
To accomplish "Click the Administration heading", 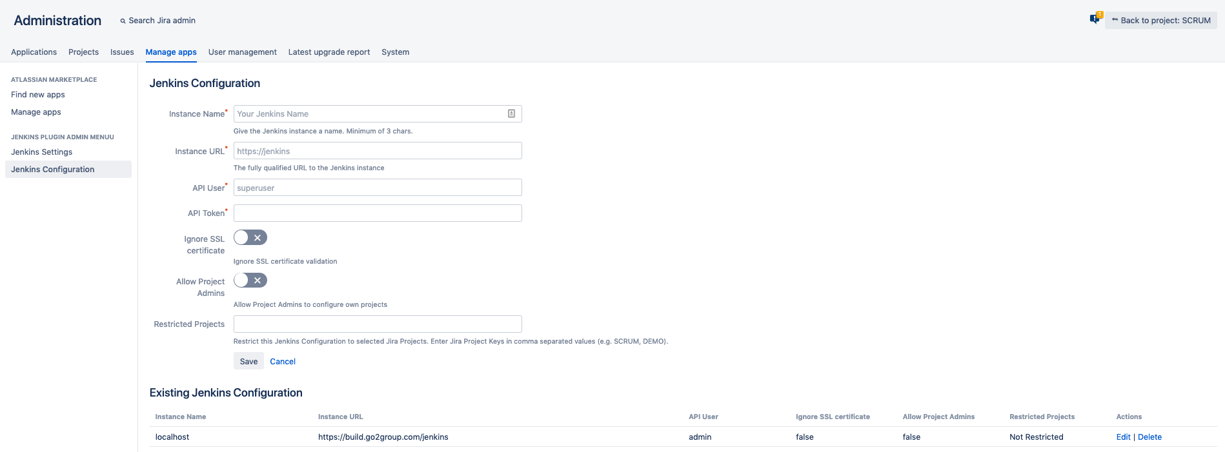I will (57, 21).
